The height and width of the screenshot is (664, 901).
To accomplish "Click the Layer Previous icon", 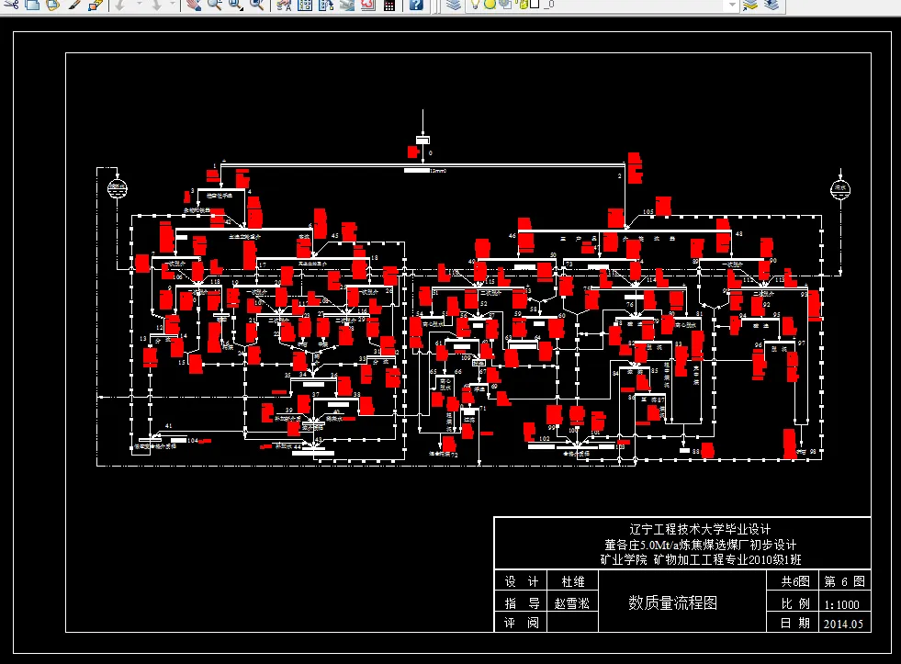I will (x=771, y=5).
